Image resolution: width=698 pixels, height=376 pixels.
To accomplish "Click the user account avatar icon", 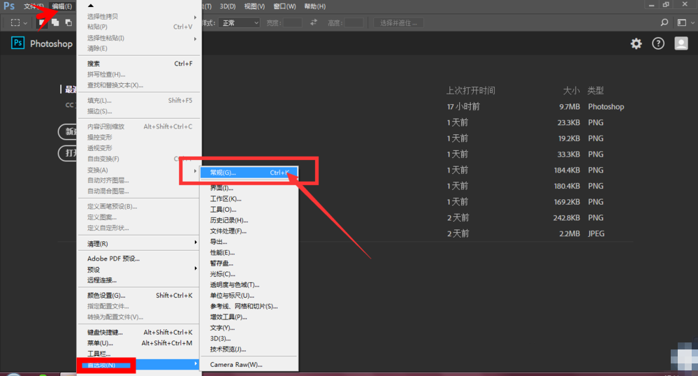I will (x=681, y=43).
